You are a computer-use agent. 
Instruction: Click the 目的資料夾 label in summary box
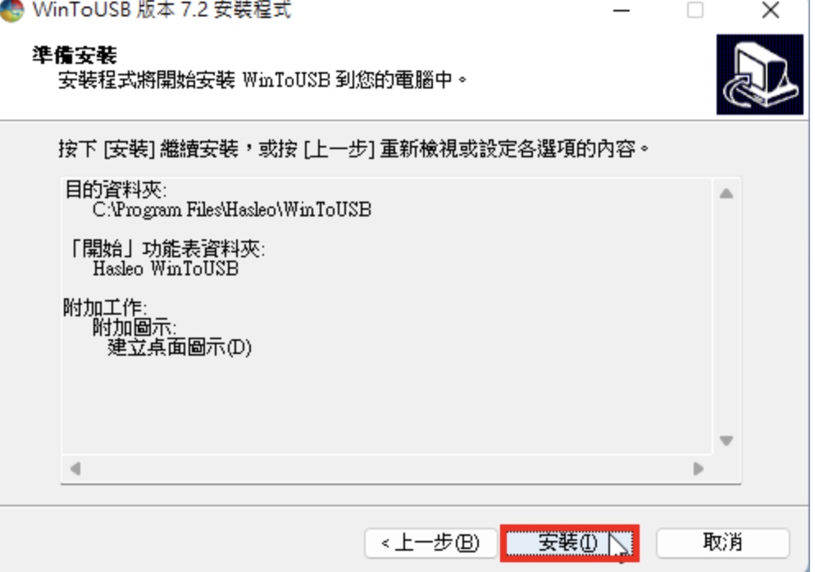(x=116, y=190)
